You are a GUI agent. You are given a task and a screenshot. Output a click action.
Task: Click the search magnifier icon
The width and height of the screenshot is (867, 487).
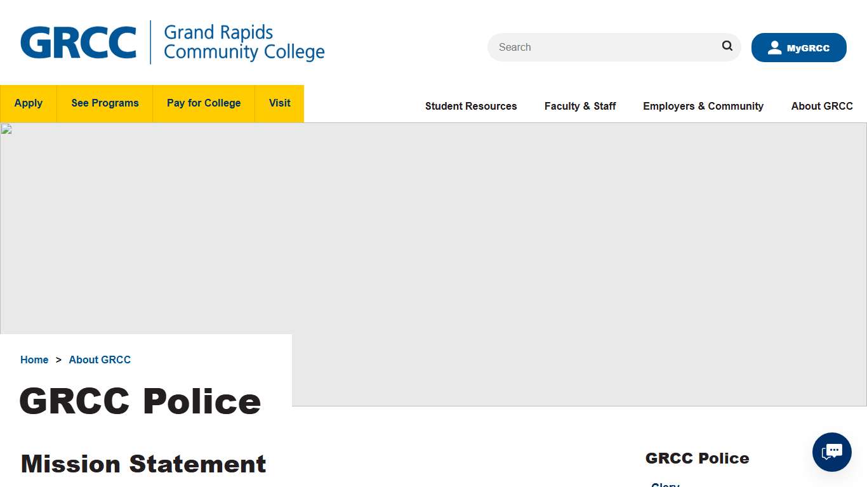click(727, 46)
